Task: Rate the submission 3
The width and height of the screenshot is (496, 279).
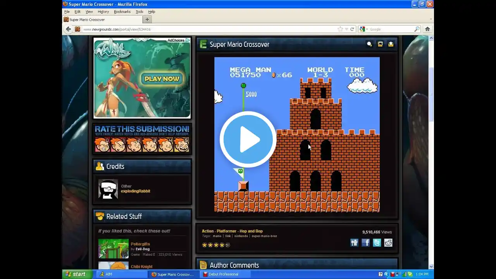Action: tap(150, 145)
